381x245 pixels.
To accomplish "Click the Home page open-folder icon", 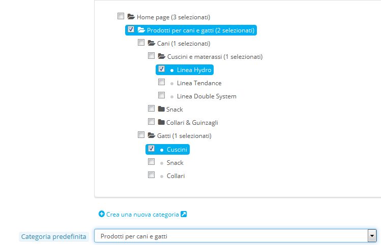I will point(131,17).
